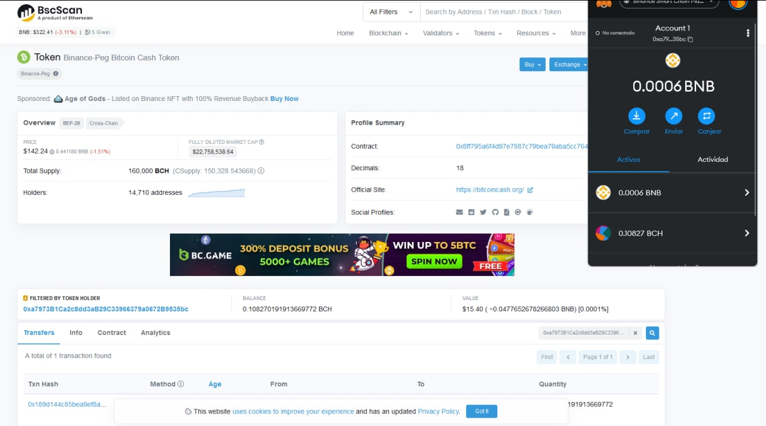Screen dimensions: 766x426
Task: Click the external link icon beside bitcoincash.org
Action: (530, 190)
